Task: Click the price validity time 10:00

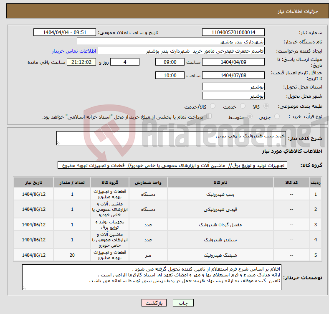Action: (170, 75)
